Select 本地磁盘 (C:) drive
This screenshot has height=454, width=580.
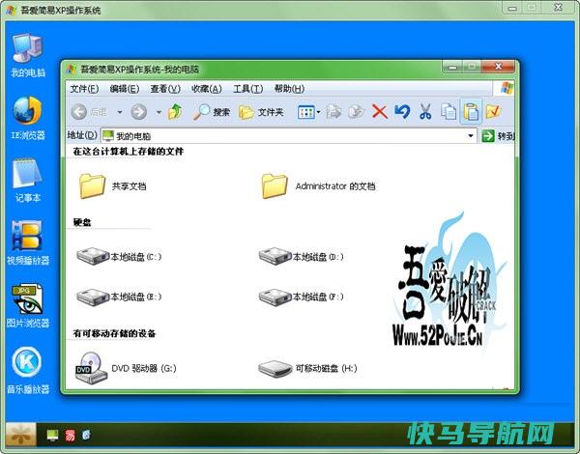pos(119,256)
